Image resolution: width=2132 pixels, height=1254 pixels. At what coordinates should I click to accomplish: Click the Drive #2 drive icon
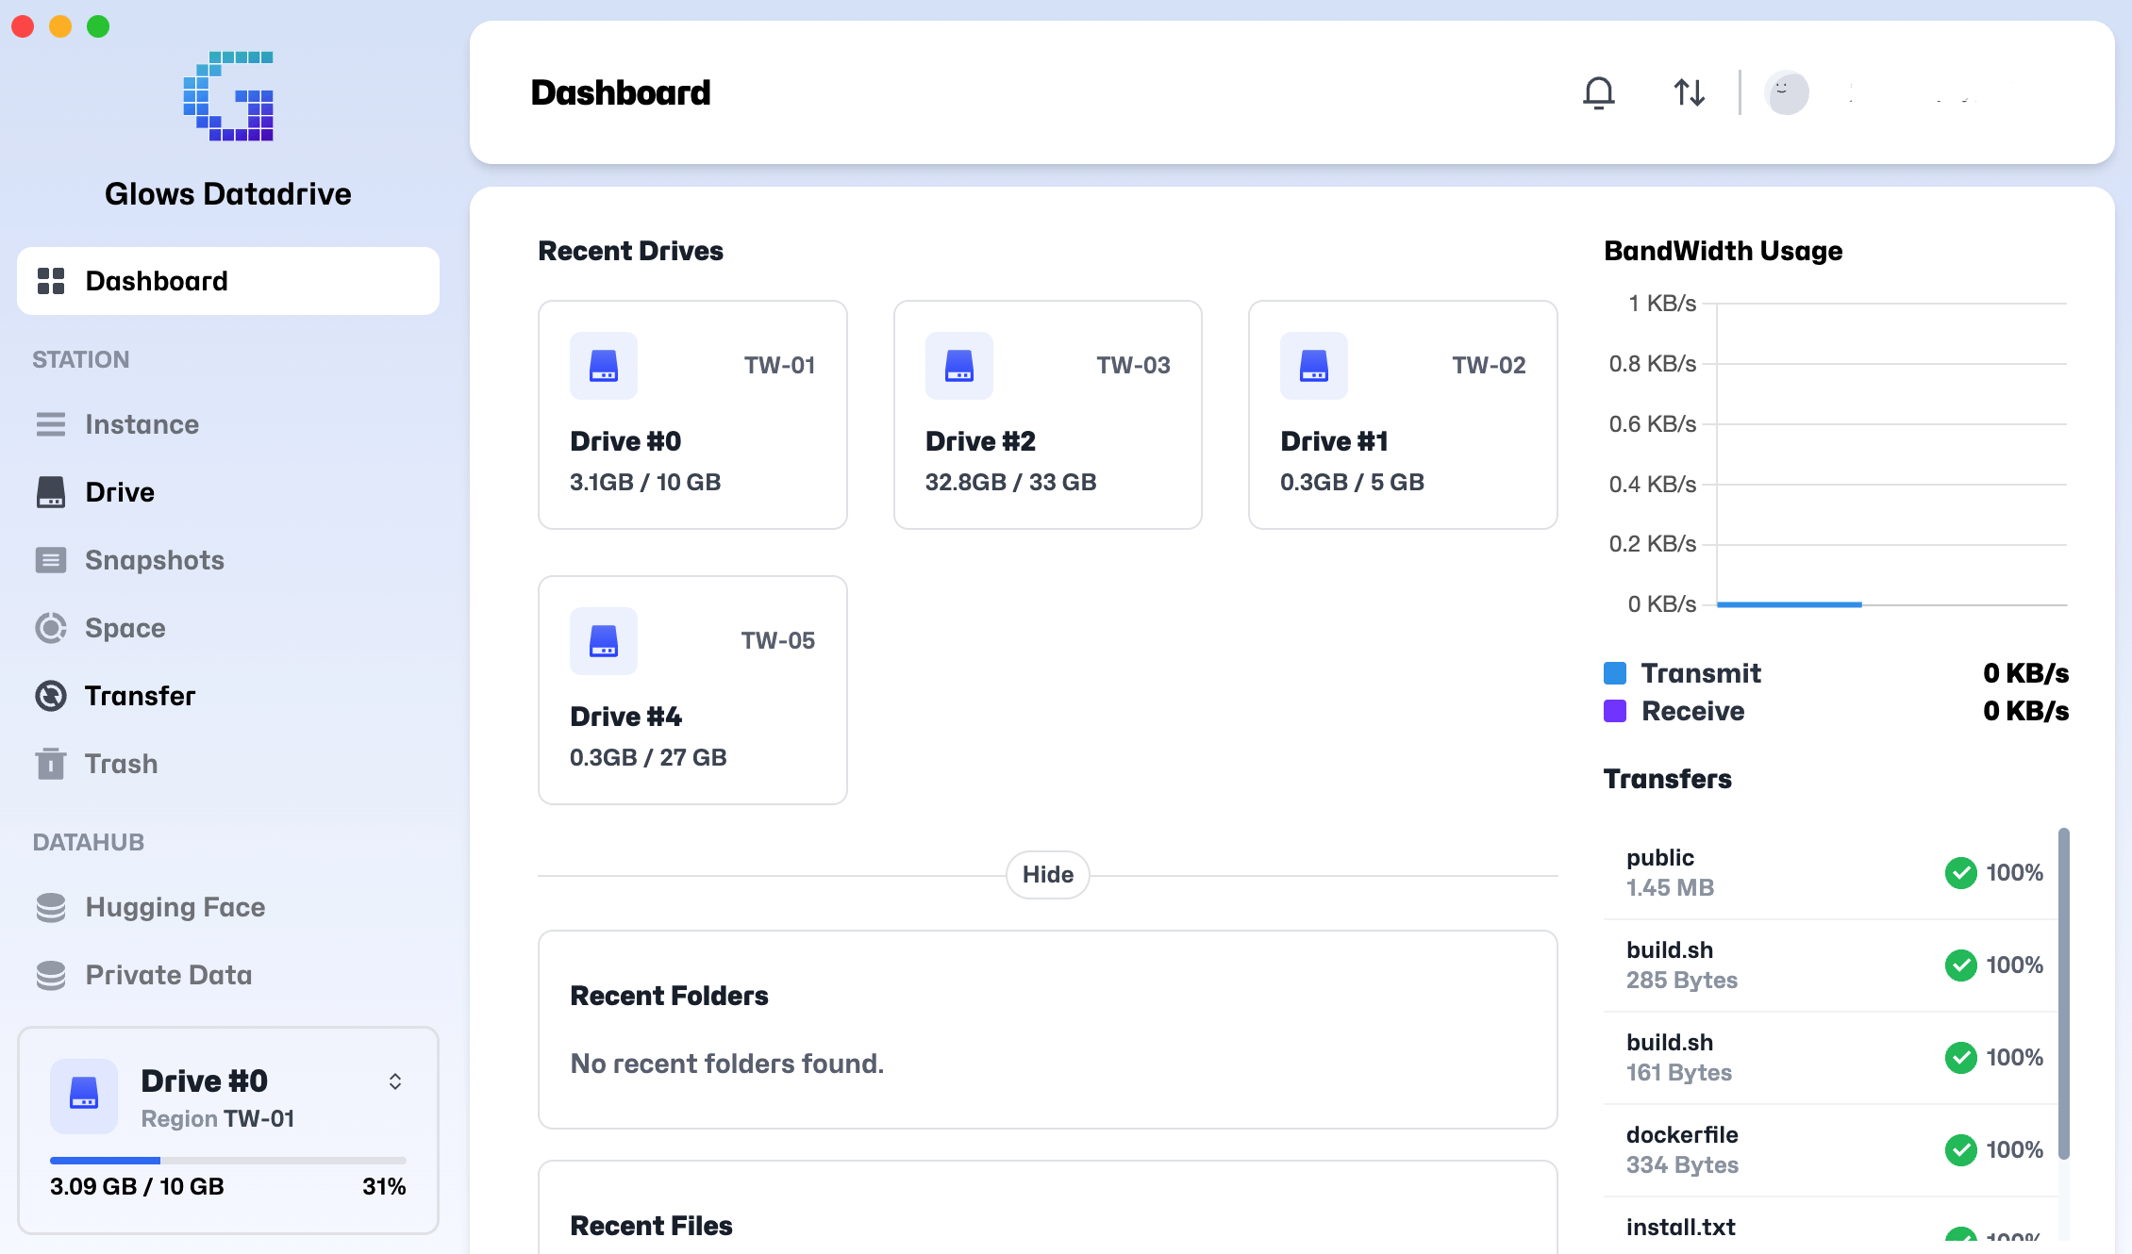958,365
